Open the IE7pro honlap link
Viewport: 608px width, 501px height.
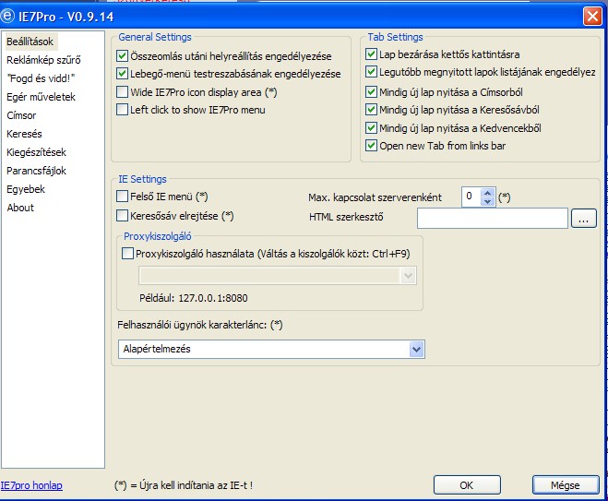click(31, 485)
